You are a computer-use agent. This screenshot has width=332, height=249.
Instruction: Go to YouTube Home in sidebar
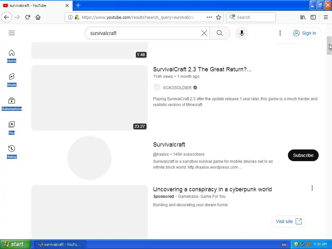12,56
